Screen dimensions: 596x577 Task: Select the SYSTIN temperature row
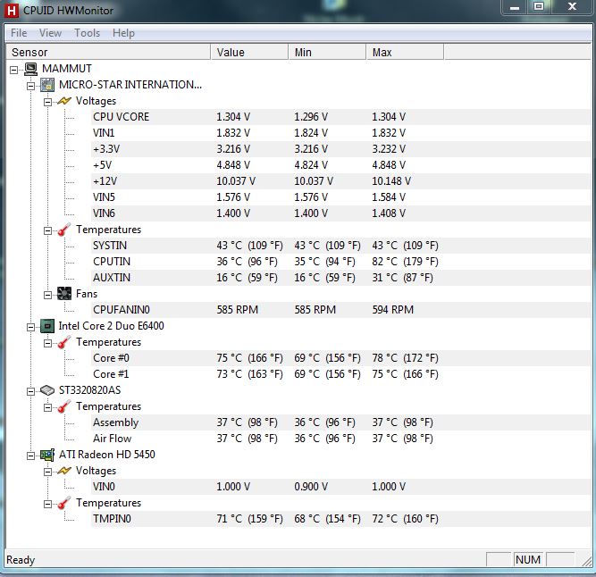tap(341, 246)
